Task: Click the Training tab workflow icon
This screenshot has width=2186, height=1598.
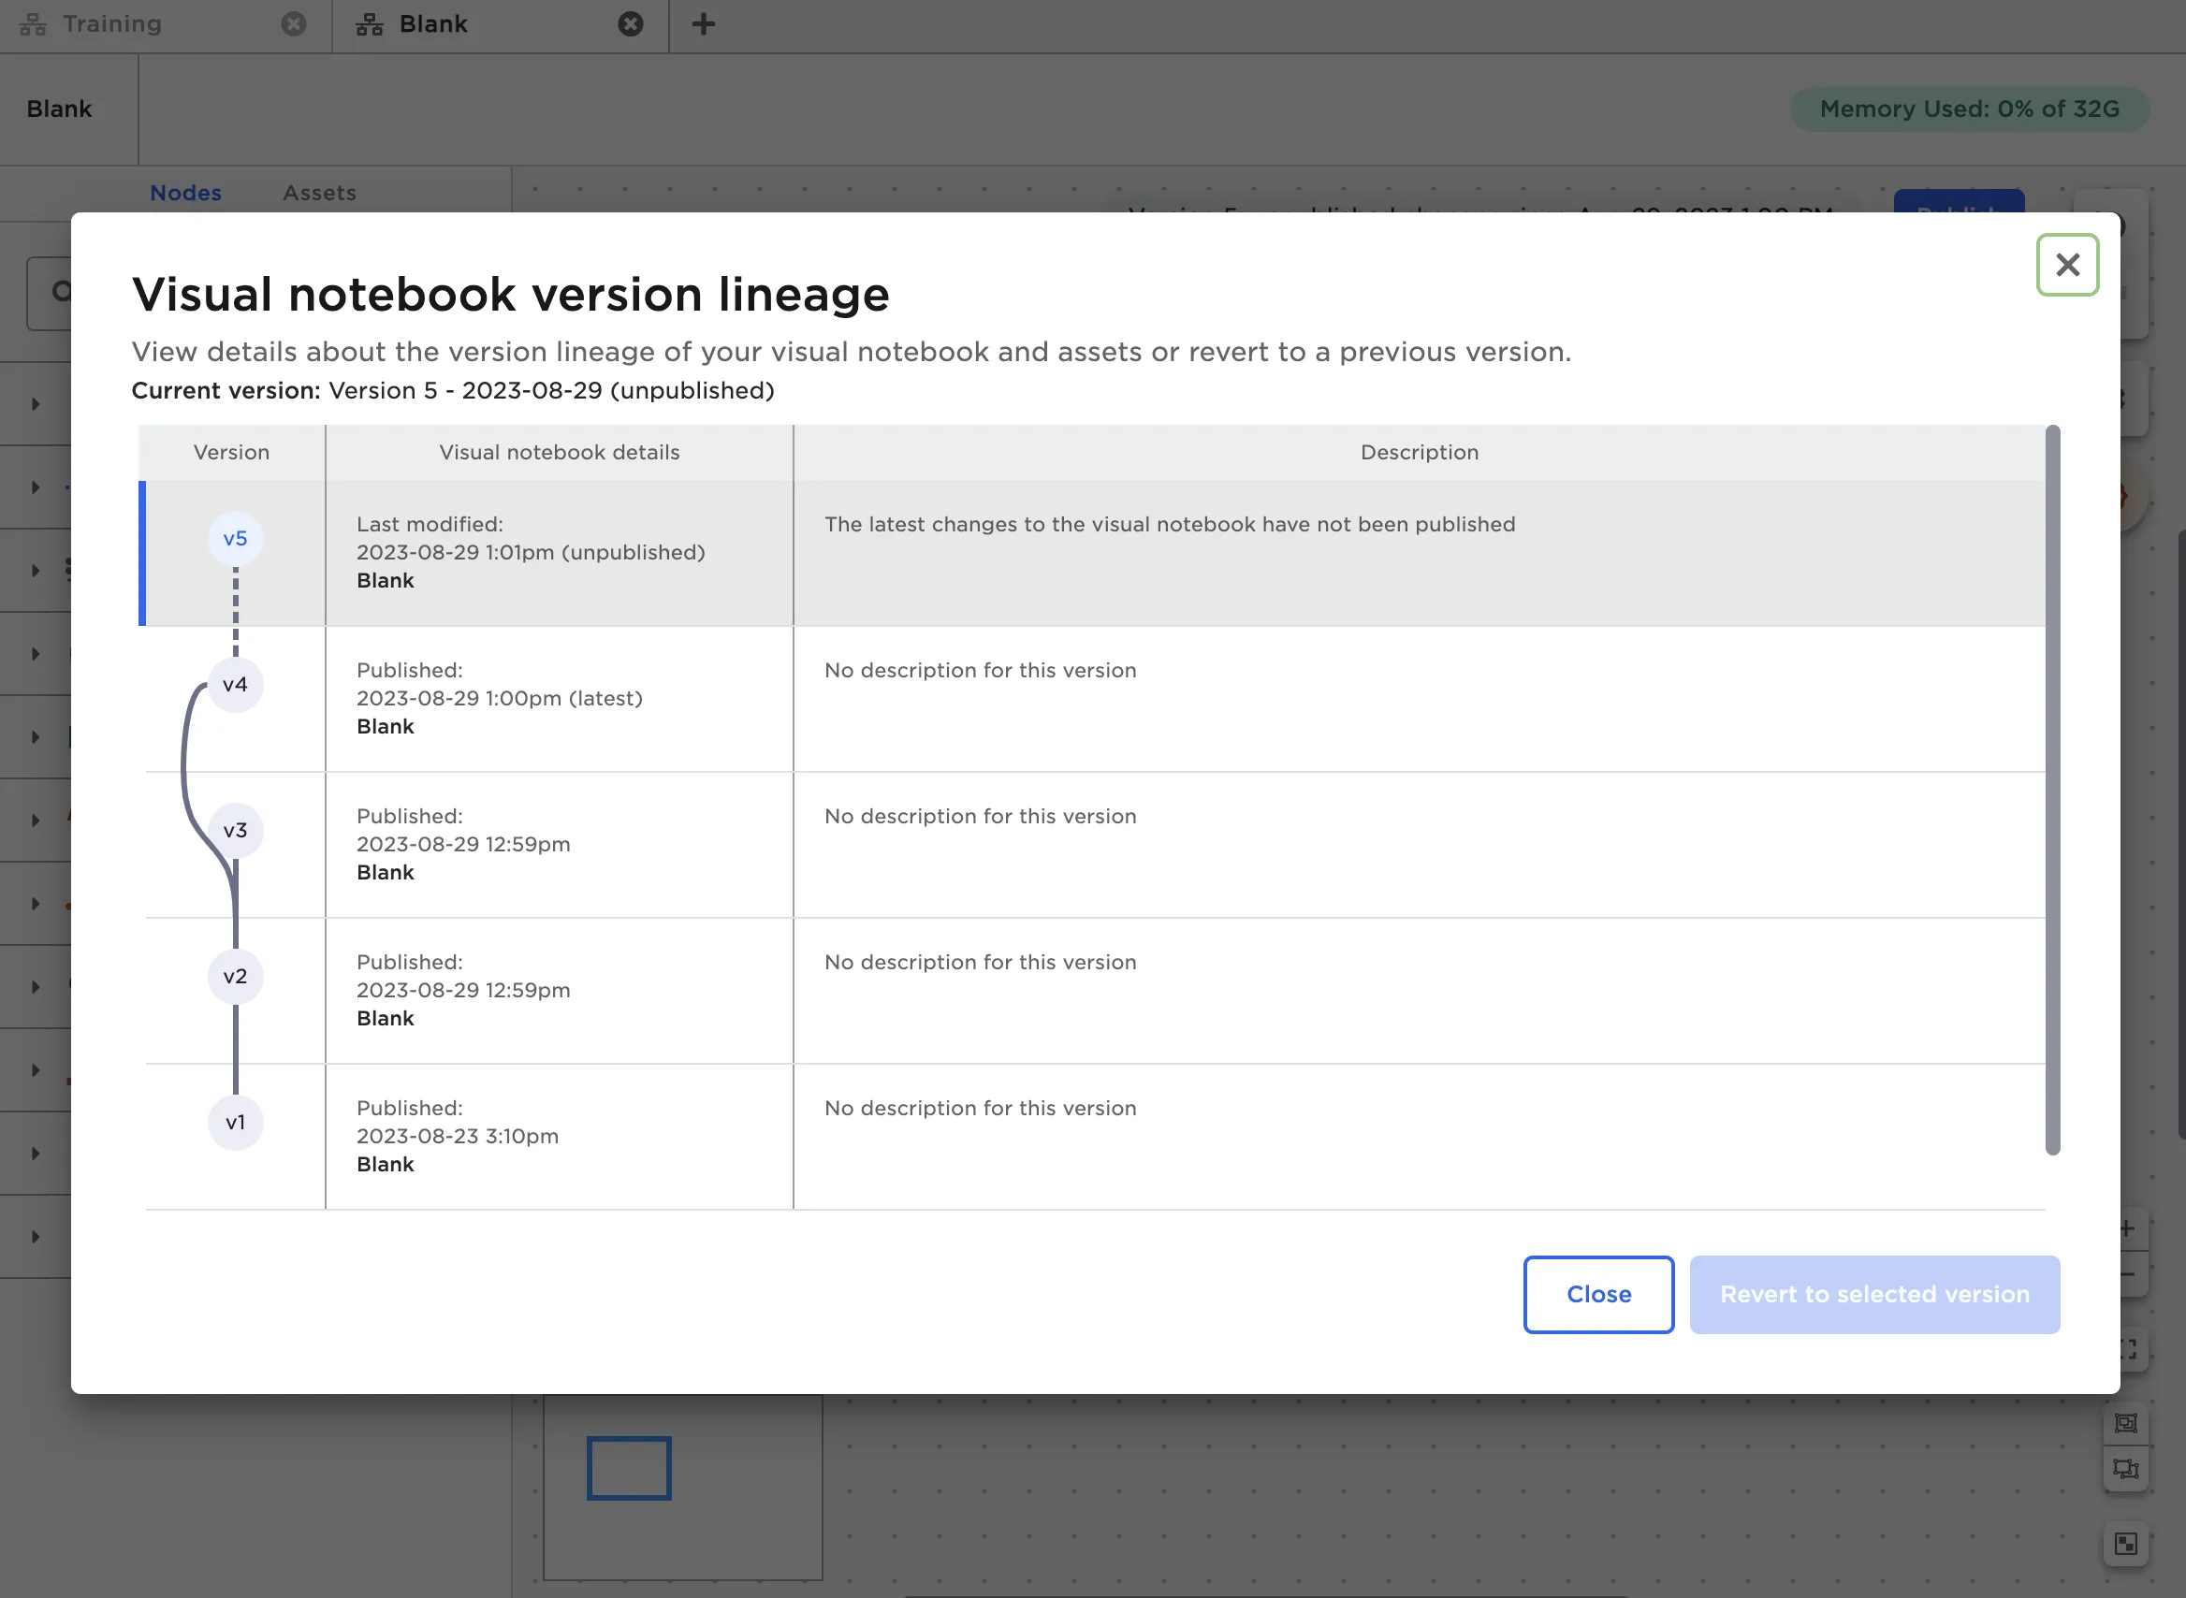Action: coord(33,24)
